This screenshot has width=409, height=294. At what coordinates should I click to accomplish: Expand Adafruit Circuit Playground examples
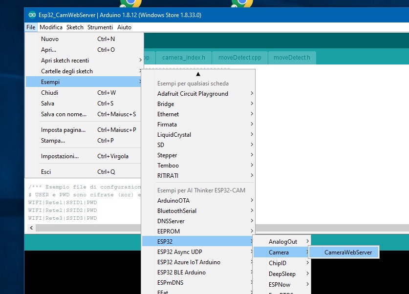pos(198,94)
